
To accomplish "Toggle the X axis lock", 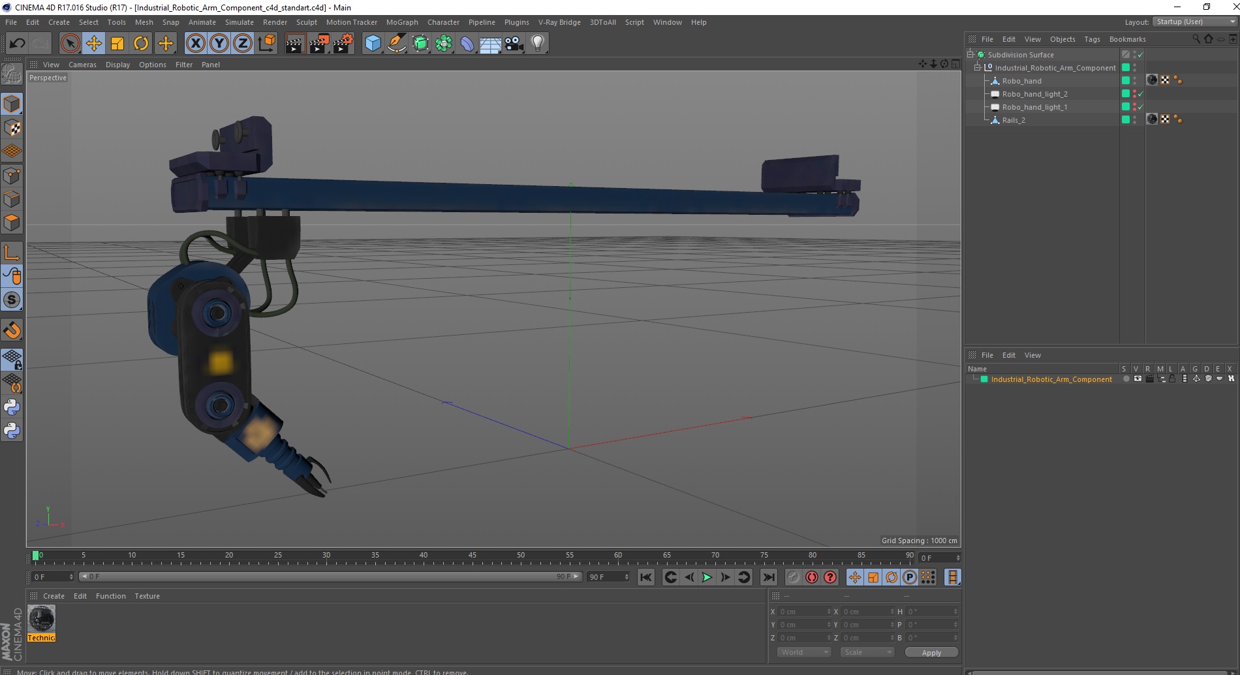I will click(195, 44).
